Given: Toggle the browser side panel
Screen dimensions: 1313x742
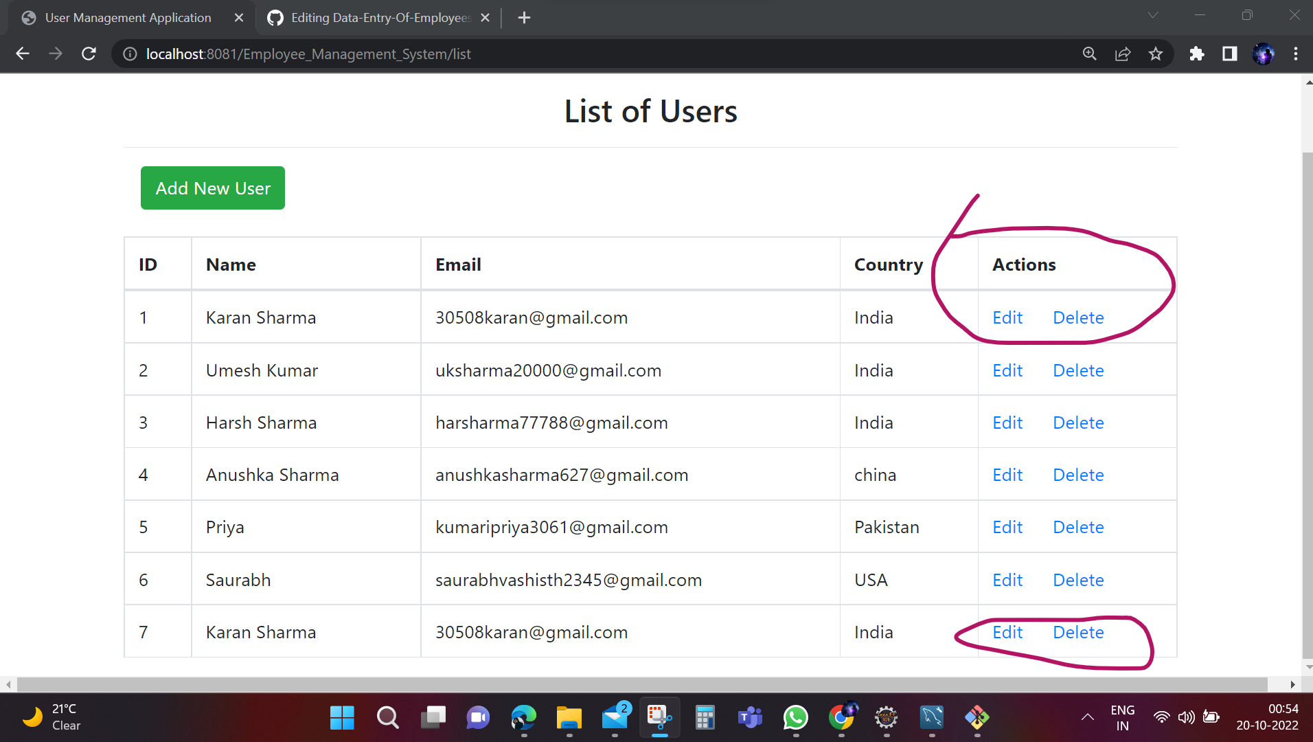Looking at the screenshot, I should [1230, 54].
